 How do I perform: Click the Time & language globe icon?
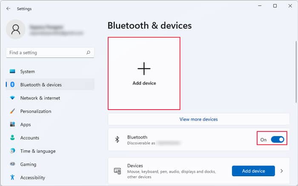coord(12,151)
